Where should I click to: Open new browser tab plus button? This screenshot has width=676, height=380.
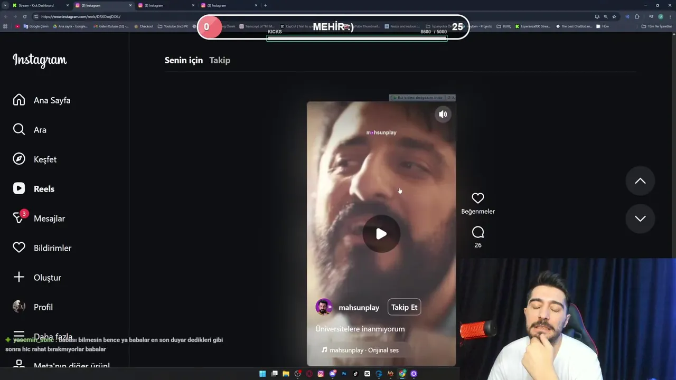[266, 5]
